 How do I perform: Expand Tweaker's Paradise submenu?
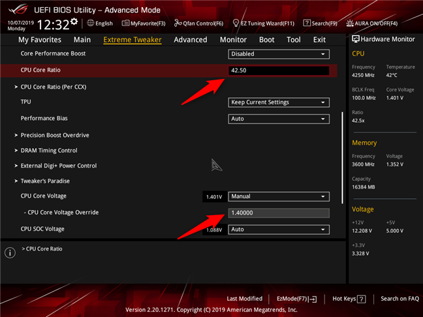coord(45,181)
